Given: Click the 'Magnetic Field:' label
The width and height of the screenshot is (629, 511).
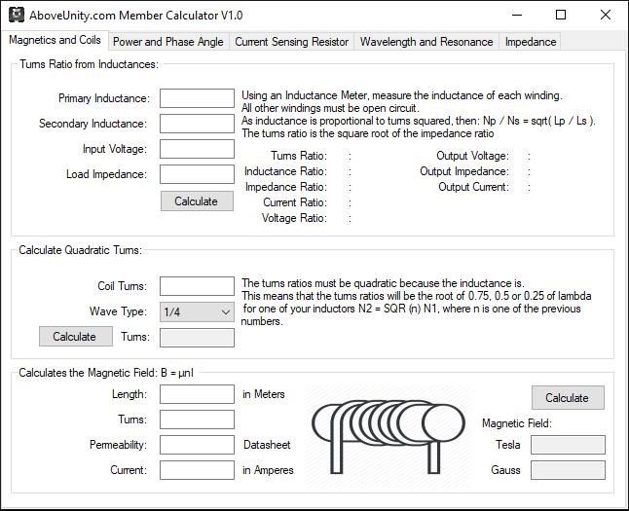Looking at the screenshot, I should [x=517, y=423].
